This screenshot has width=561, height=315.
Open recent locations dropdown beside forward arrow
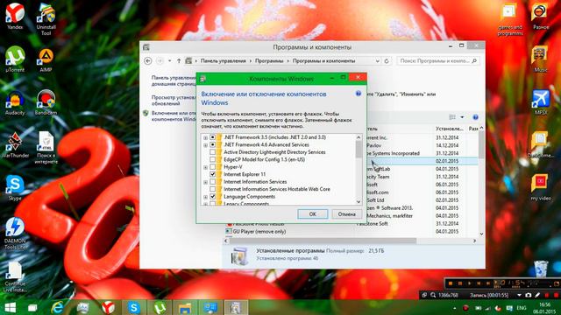(169, 61)
